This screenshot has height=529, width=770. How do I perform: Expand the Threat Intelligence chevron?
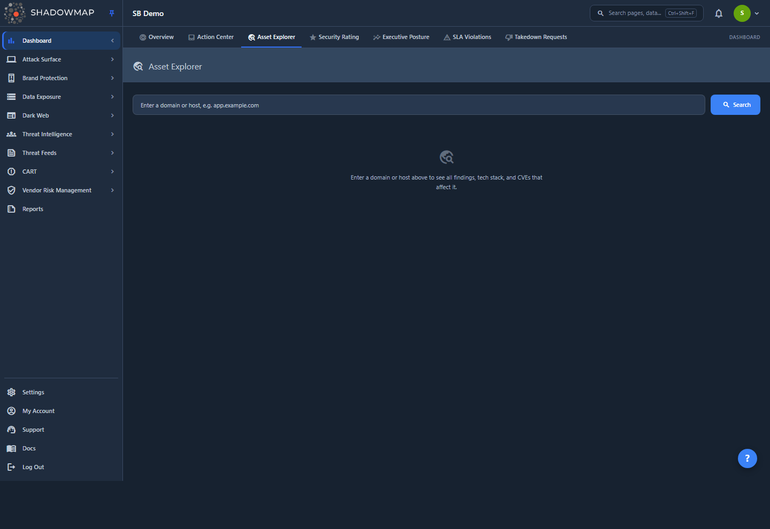click(112, 134)
